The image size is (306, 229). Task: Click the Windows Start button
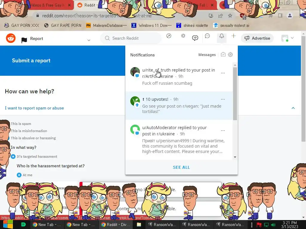7,225
